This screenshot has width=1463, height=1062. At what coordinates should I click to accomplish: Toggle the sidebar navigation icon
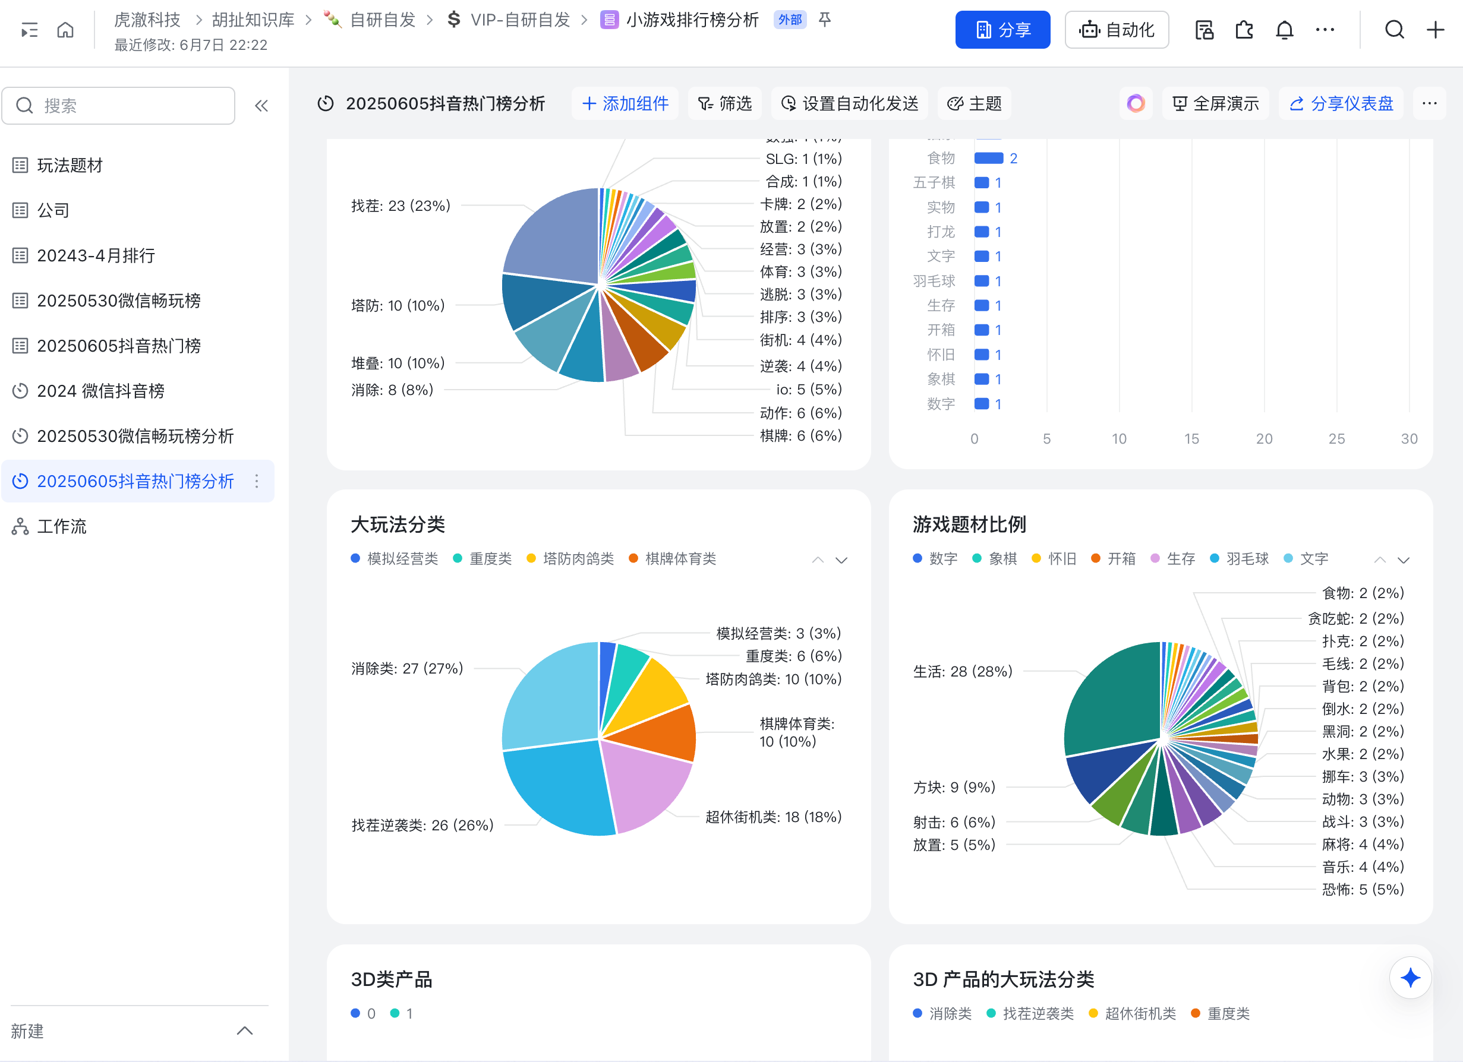29,30
